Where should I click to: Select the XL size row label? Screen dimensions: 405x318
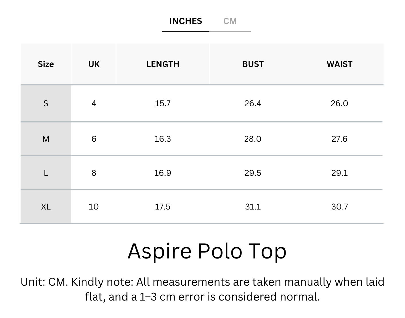point(46,207)
